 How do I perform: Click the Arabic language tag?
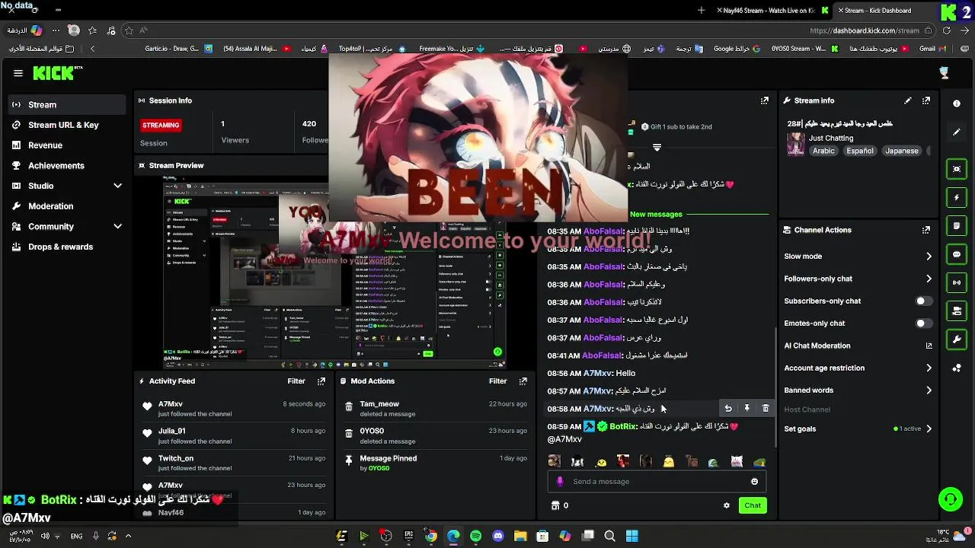(823, 151)
